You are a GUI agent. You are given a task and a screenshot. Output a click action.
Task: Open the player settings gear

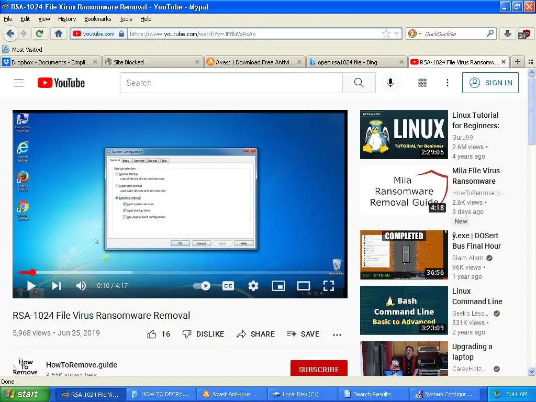coord(253,285)
